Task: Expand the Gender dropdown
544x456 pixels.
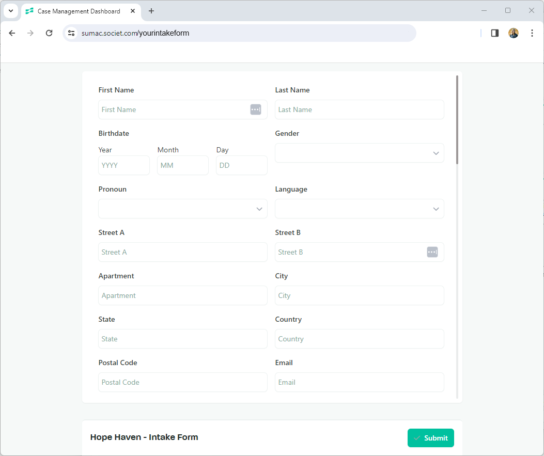Action: pyautogui.click(x=360, y=153)
